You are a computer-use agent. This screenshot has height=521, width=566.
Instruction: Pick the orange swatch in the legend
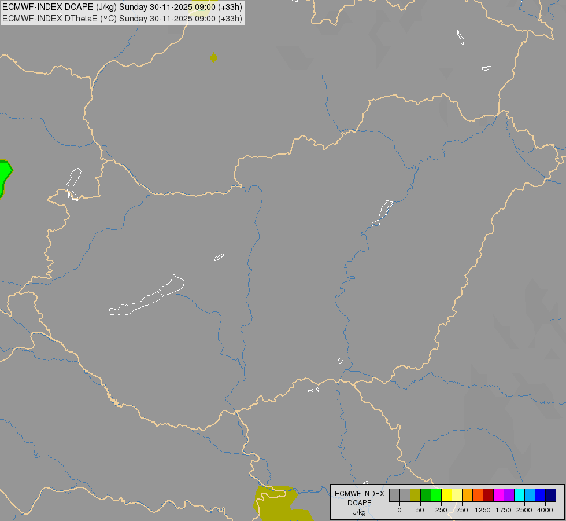click(x=468, y=495)
